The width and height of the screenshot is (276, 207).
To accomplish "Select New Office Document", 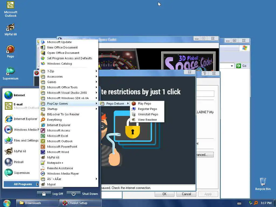I will 69,47.
